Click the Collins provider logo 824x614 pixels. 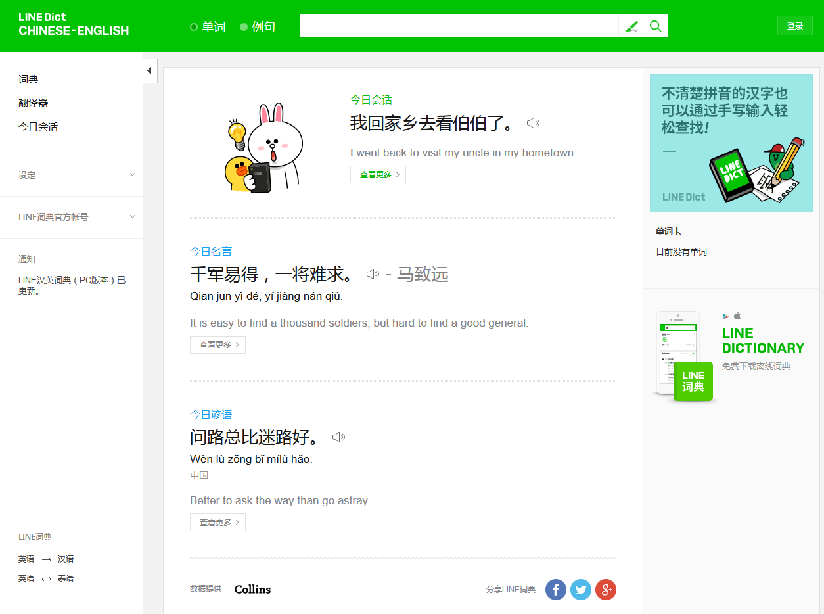[252, 590]
